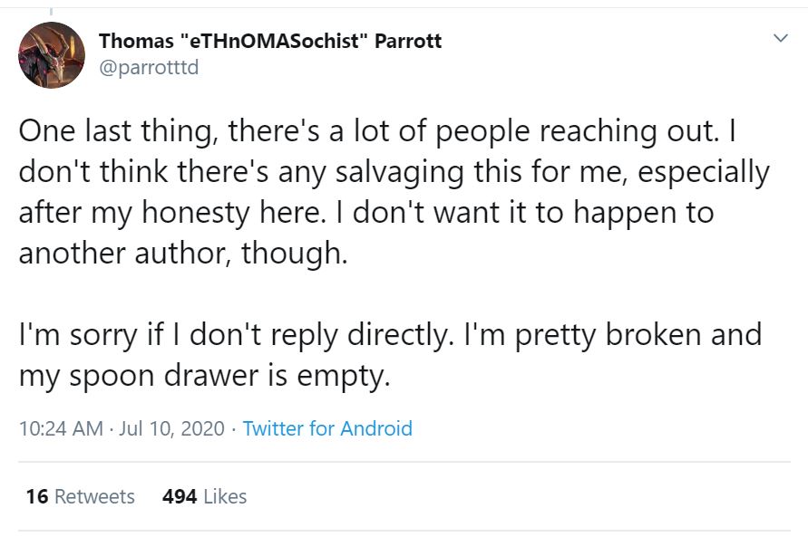This screenshot has height=537, width=808.
Task: Click the retweet count number 16
Action: pos(36,496)
